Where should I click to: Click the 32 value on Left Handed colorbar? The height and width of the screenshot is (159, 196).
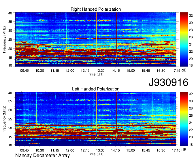(x=191, y=94)
